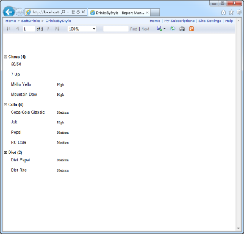Viewport: 244px width, 234px height.
Task: Click the Mountain Dew drink name
Action: (x=24, y=95)
